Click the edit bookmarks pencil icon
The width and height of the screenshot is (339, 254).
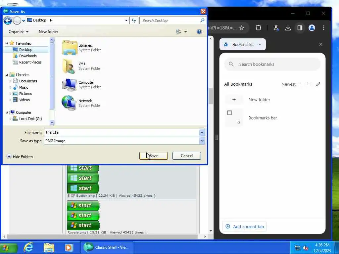click(x=318, y=84)
